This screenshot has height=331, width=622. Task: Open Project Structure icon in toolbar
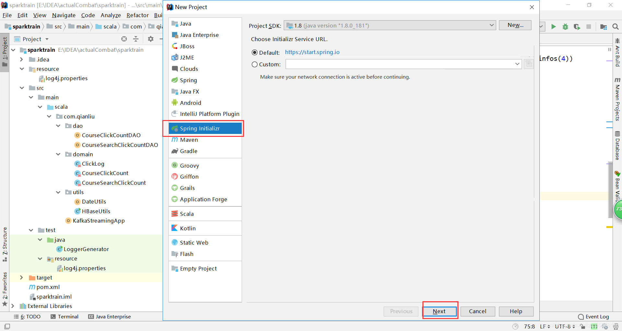[603, 27]
